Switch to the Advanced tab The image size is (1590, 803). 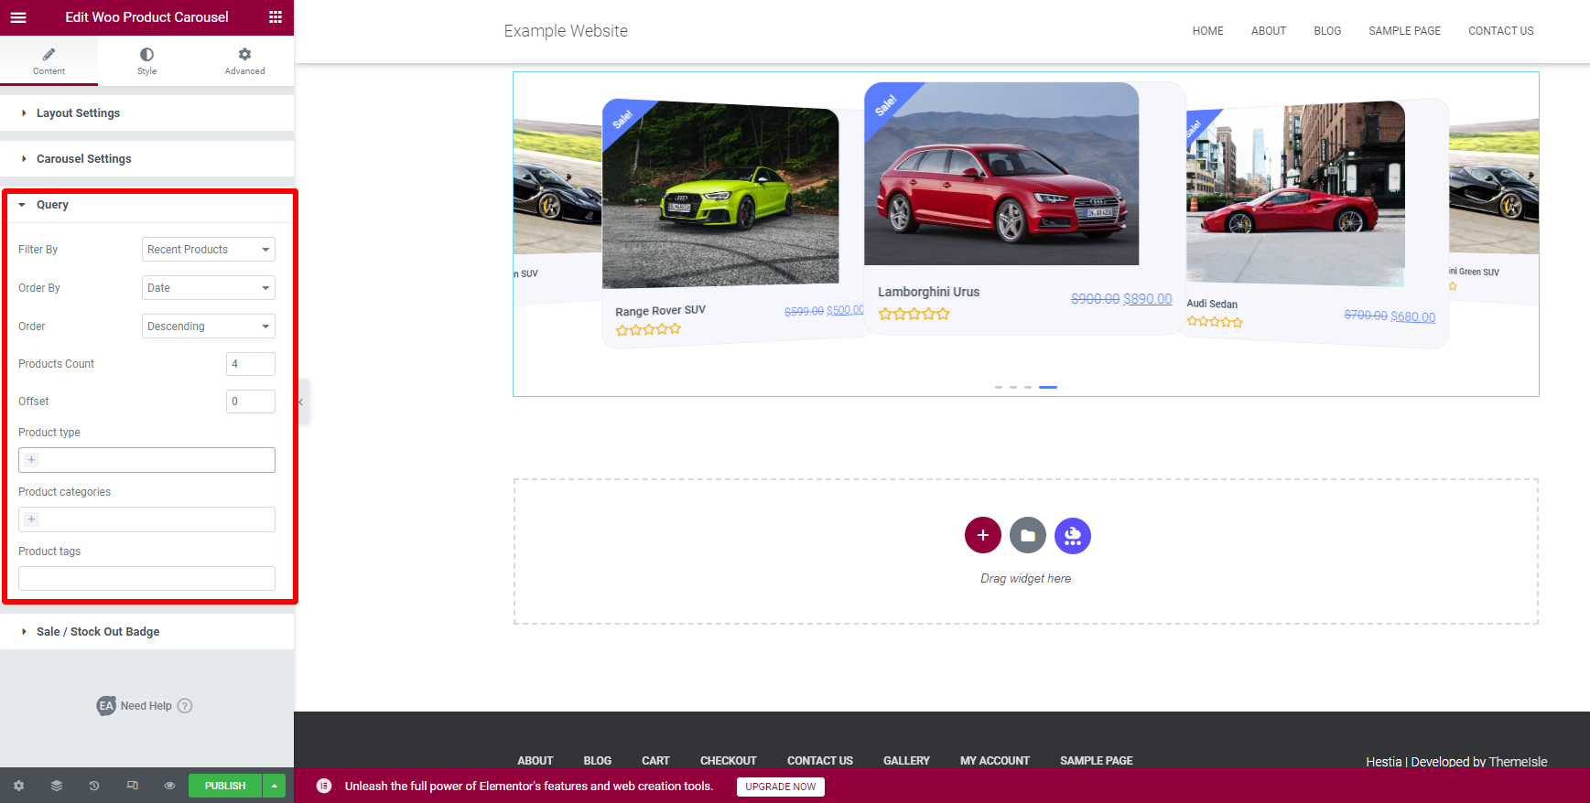click(x=244, y=61)
